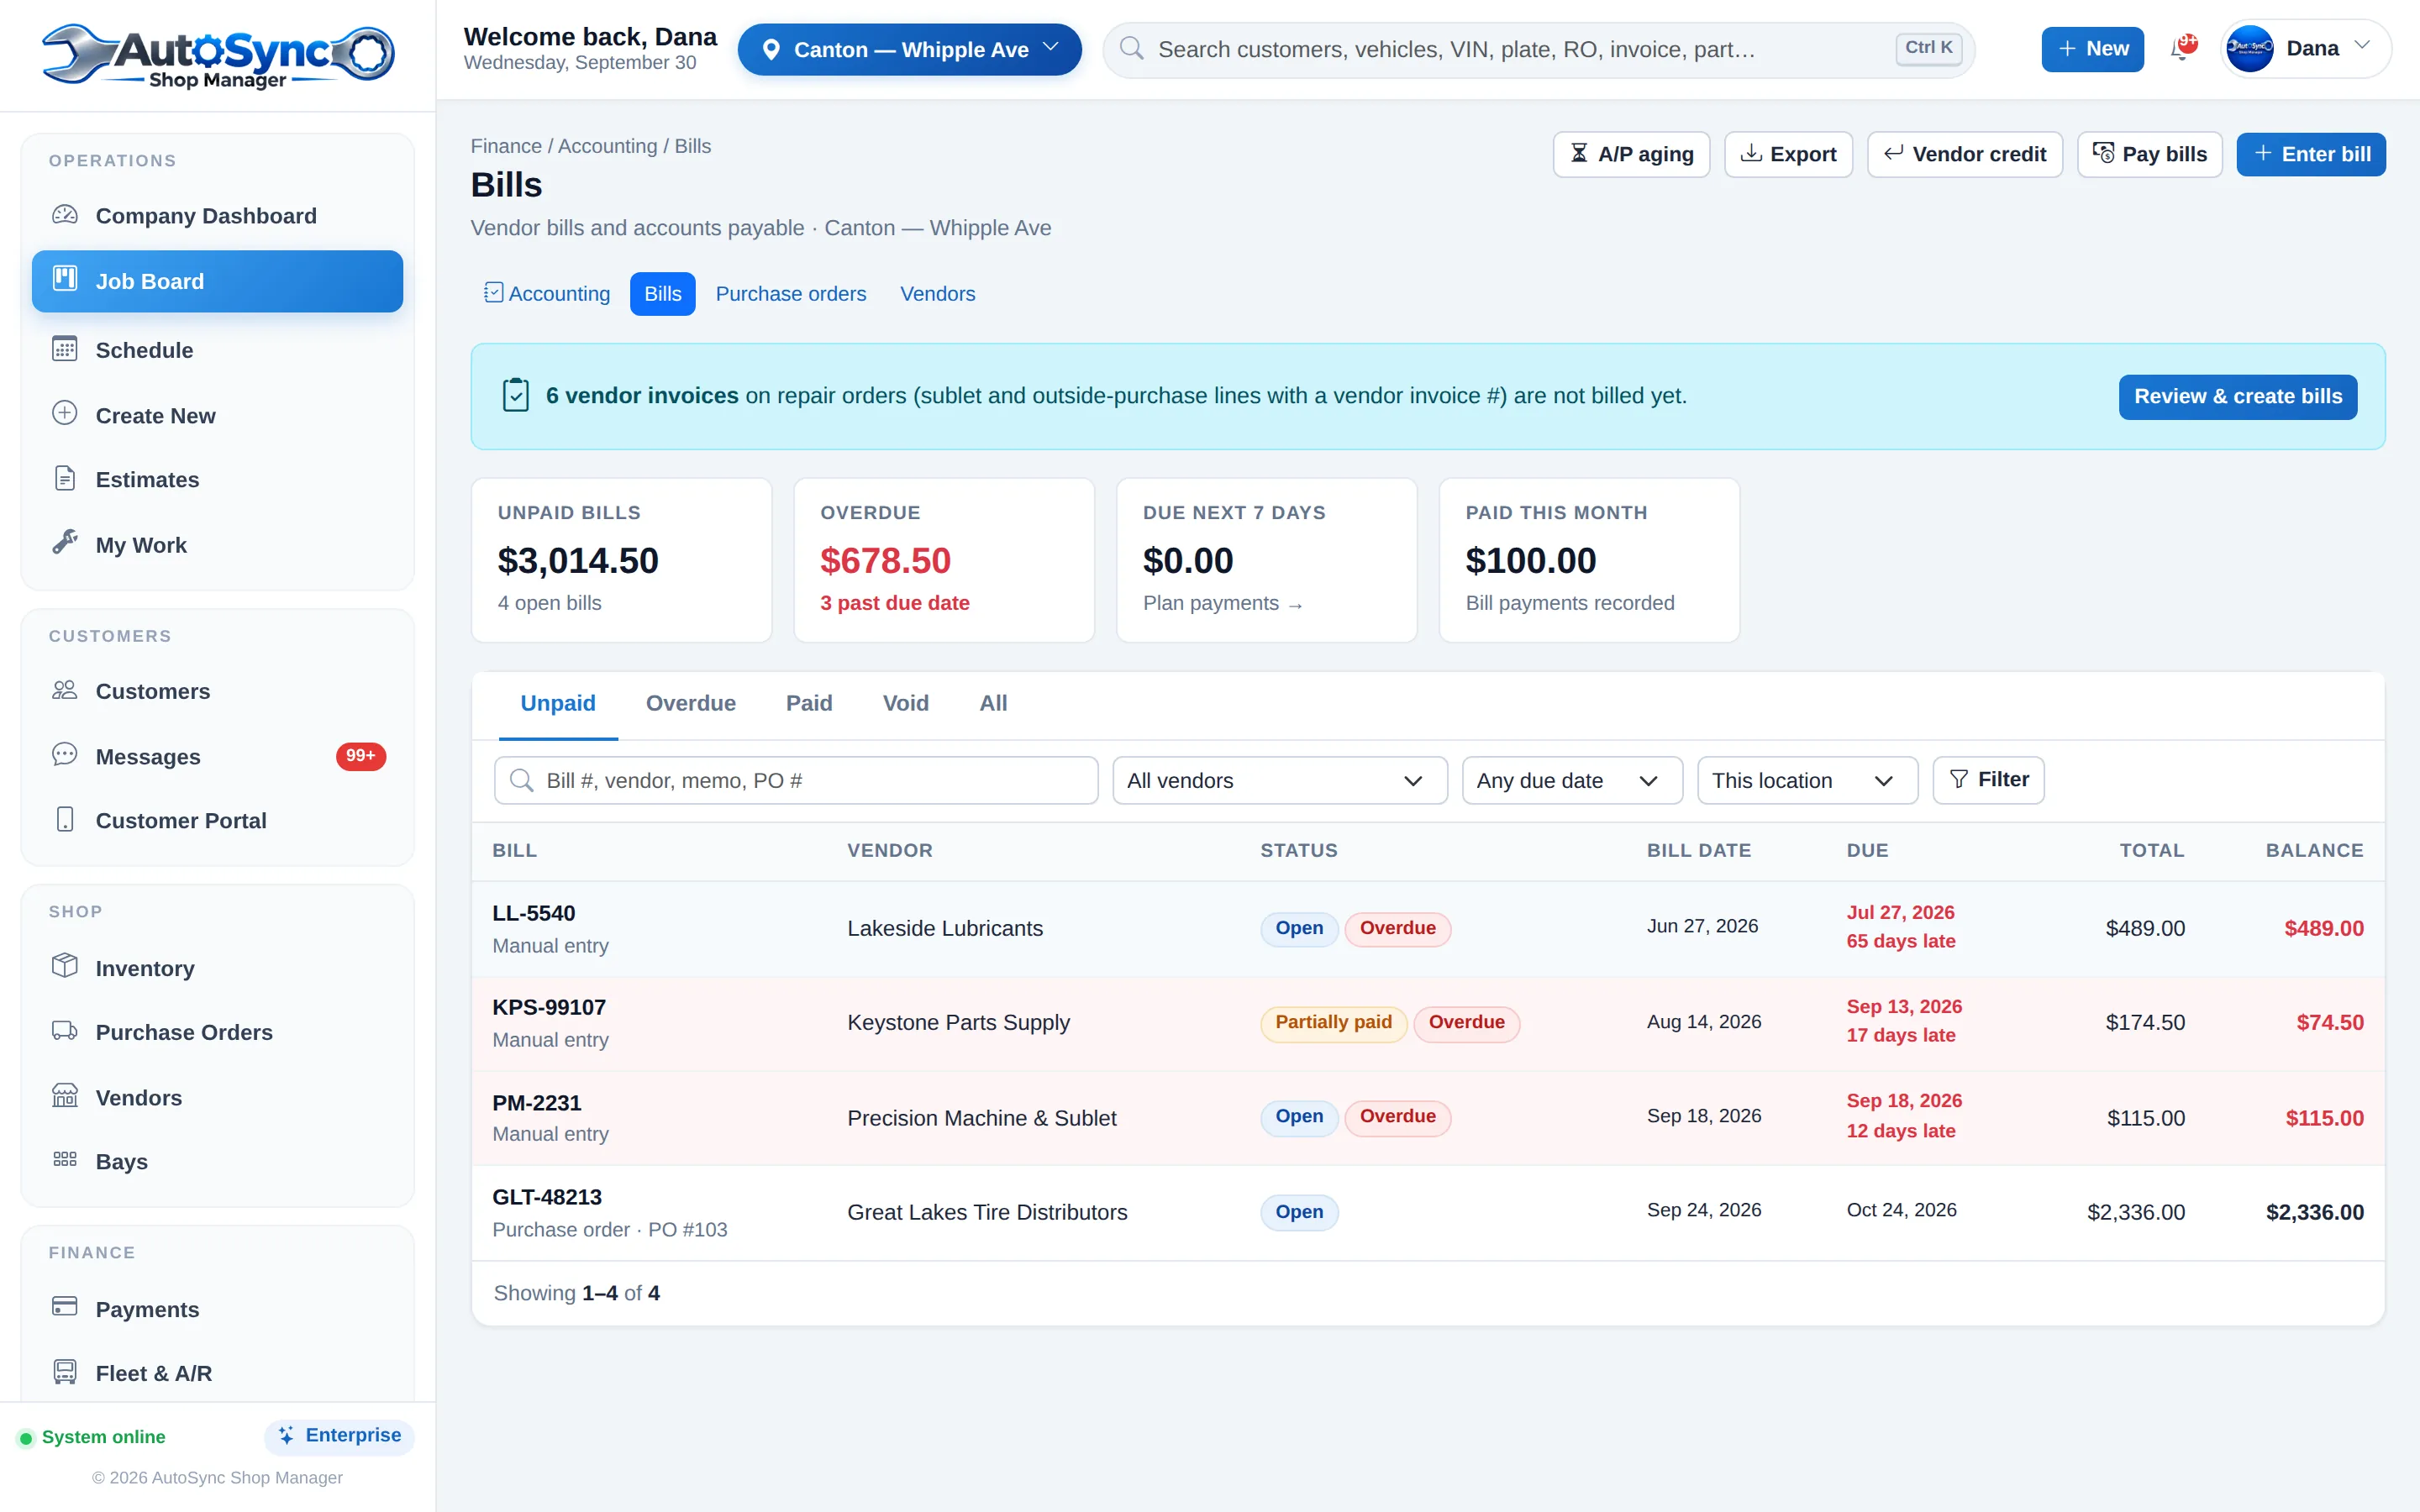Select the All bills tab

click(993, 703)
